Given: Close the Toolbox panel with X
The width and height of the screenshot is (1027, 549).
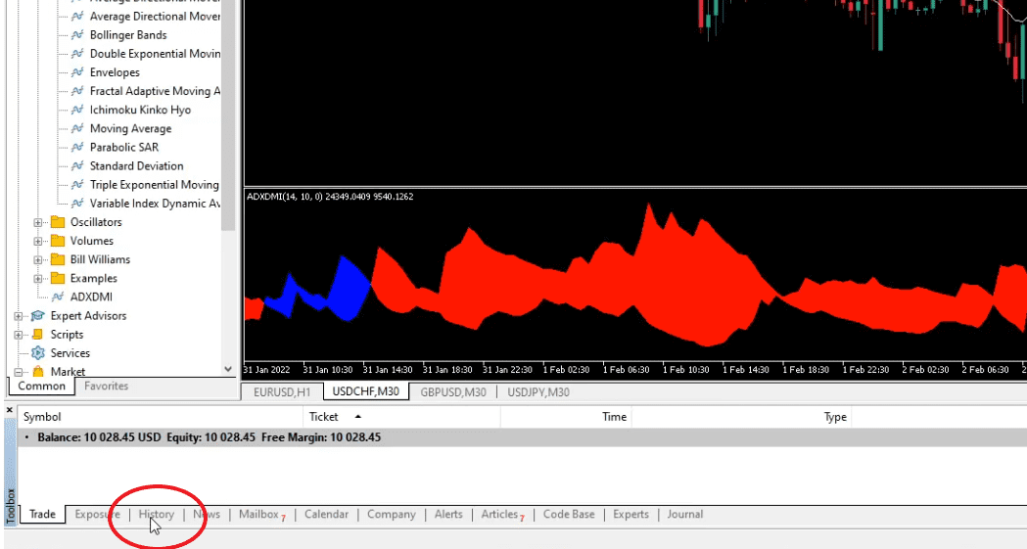Looking at the screenshot, I should (x=10, y=410).
